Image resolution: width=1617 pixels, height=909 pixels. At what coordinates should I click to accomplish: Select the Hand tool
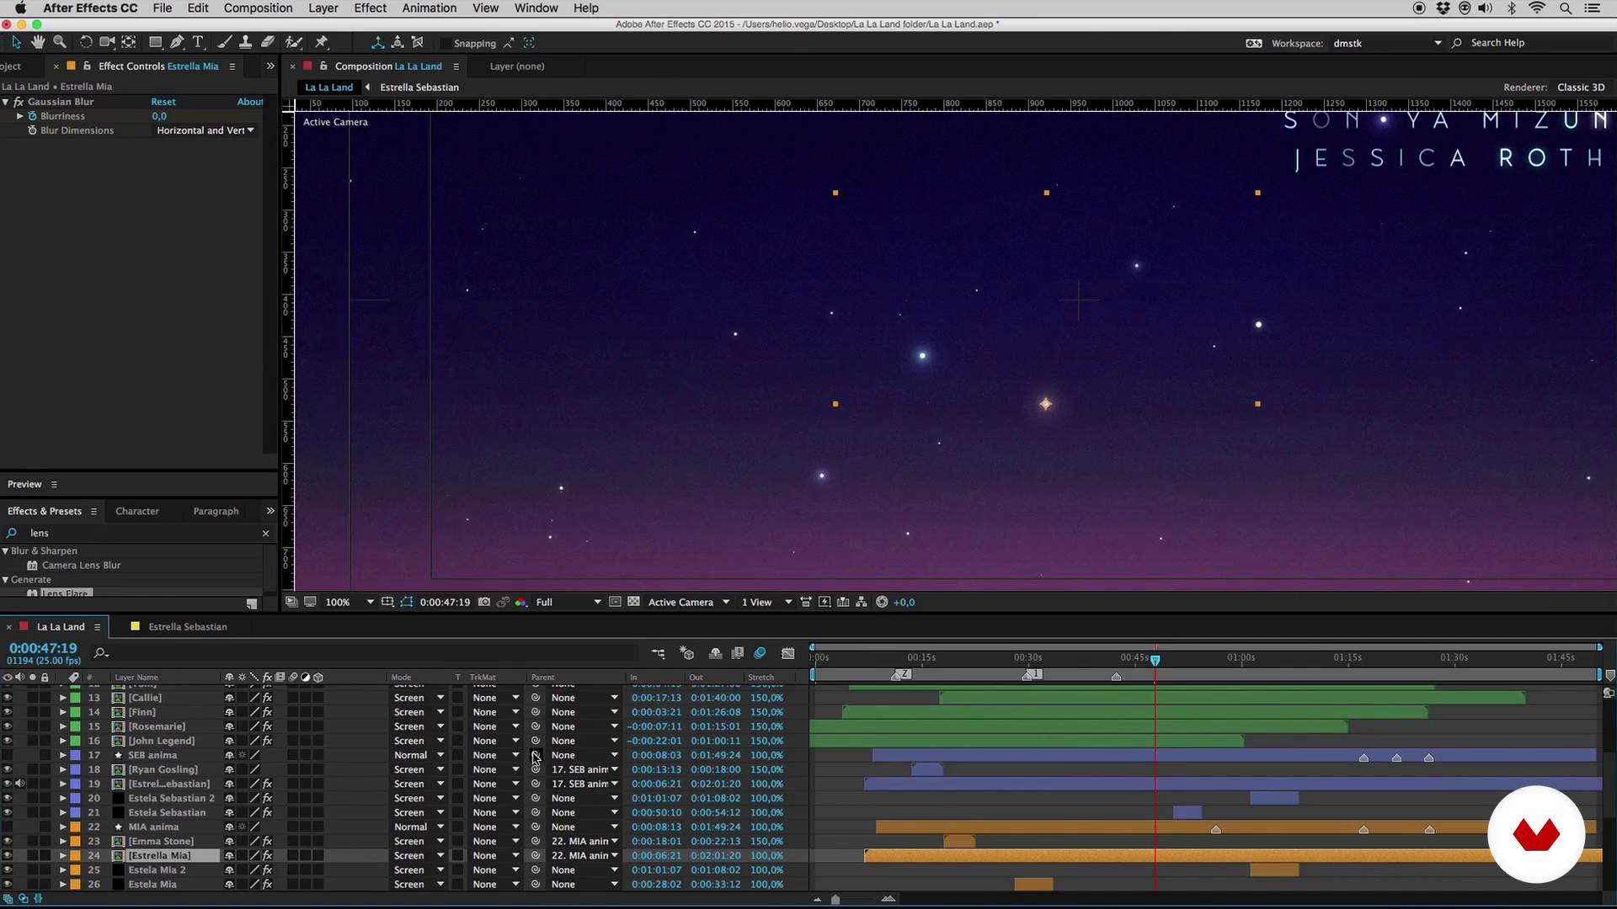[x=38, y=42]
